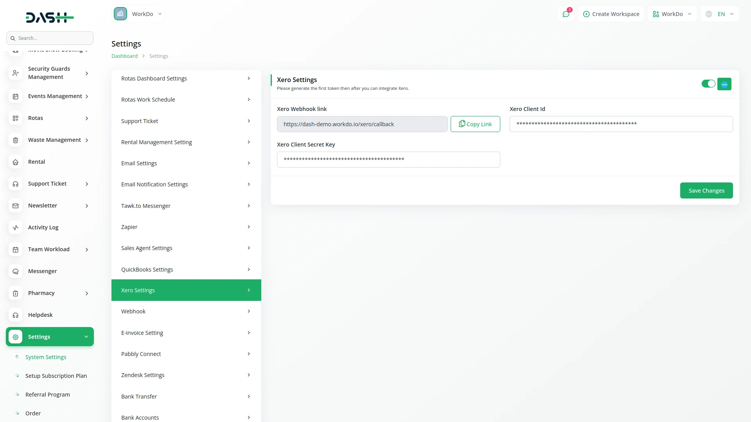Select the Activity Log icon
The width and height of the screenshot is (751, 422).
point(15,227)
